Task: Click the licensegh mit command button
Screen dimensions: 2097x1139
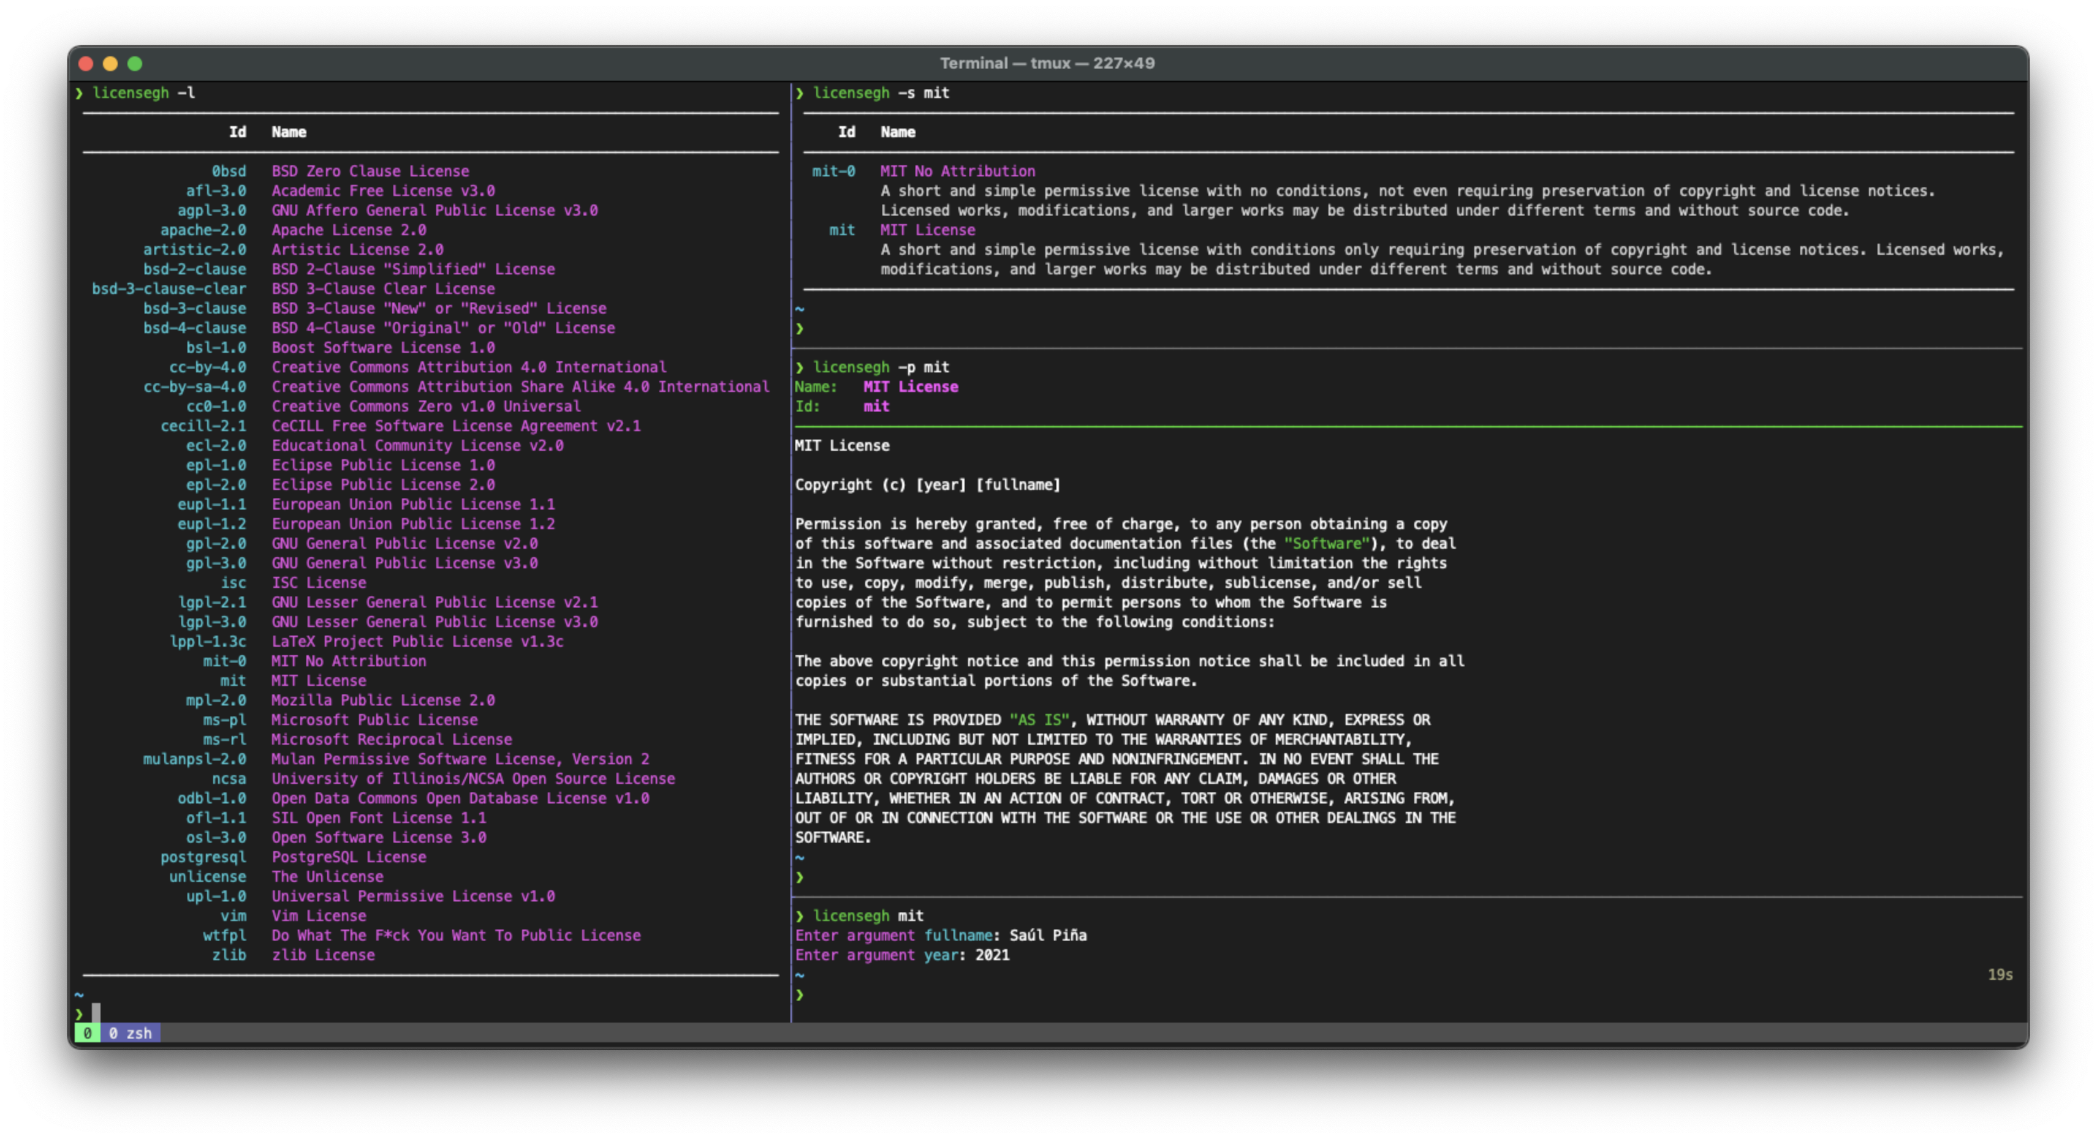Action: pyautogui.click(x=869, y=916)
